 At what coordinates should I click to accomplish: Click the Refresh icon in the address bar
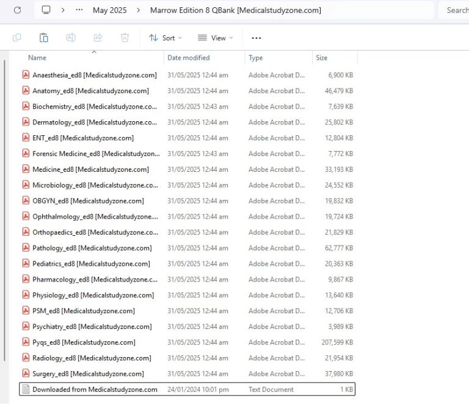pyautogui.click(x=17, y=10)
